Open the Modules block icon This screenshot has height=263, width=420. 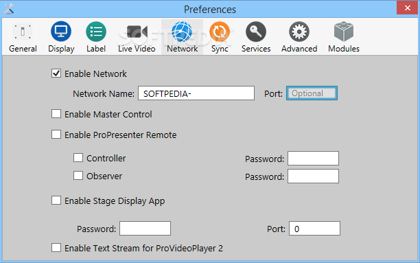click(344, 32)
